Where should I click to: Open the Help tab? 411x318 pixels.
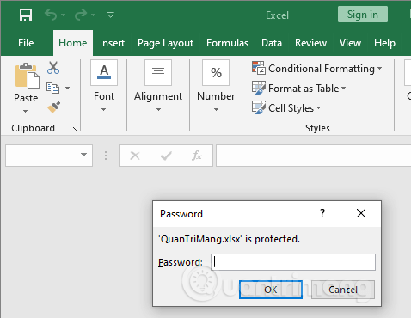coord(384,43)
